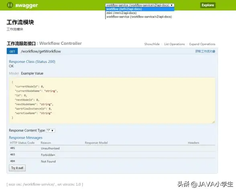Click the 工作流模块 page title
236x189 pixels.
[x=20, y=22]
